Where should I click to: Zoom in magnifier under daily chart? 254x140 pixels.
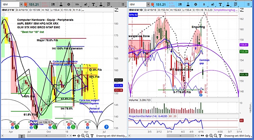(x=211, y=136)
